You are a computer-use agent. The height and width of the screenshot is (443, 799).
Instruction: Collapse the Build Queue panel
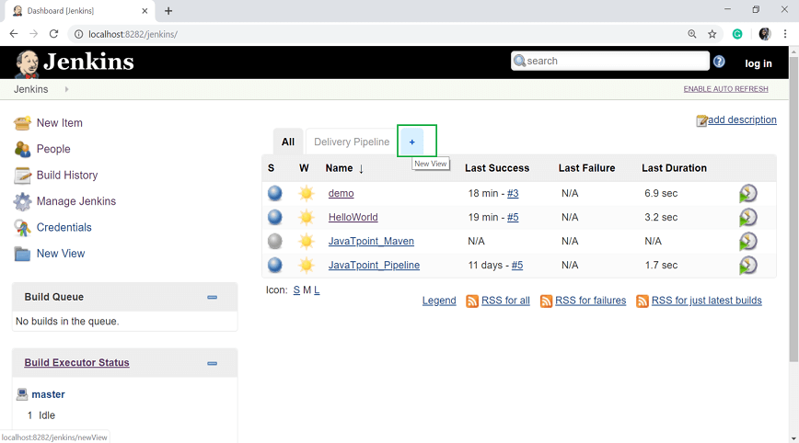(212, 297)
